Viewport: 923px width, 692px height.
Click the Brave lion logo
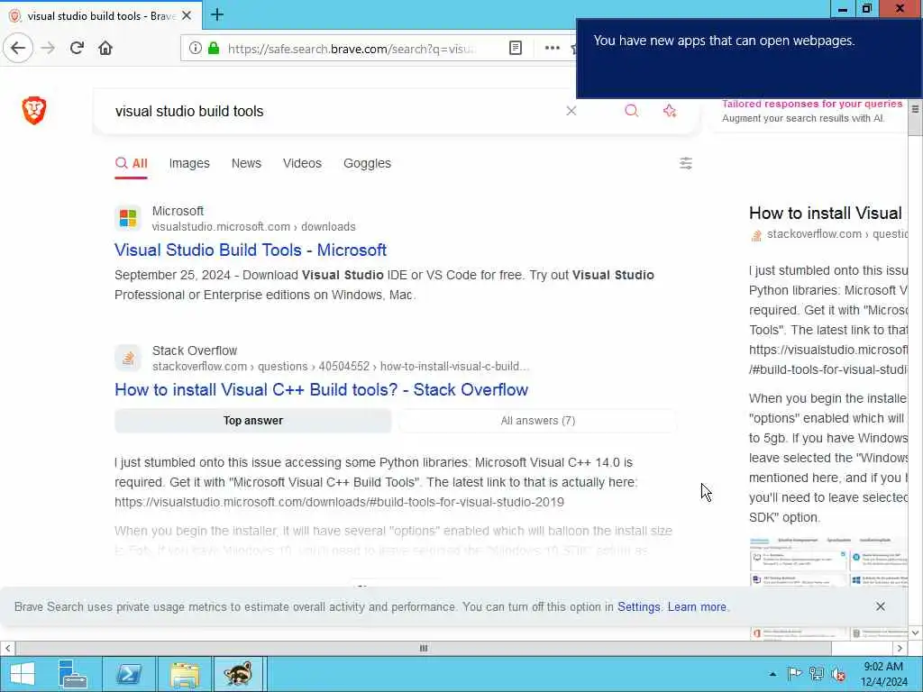coord(34,111)
